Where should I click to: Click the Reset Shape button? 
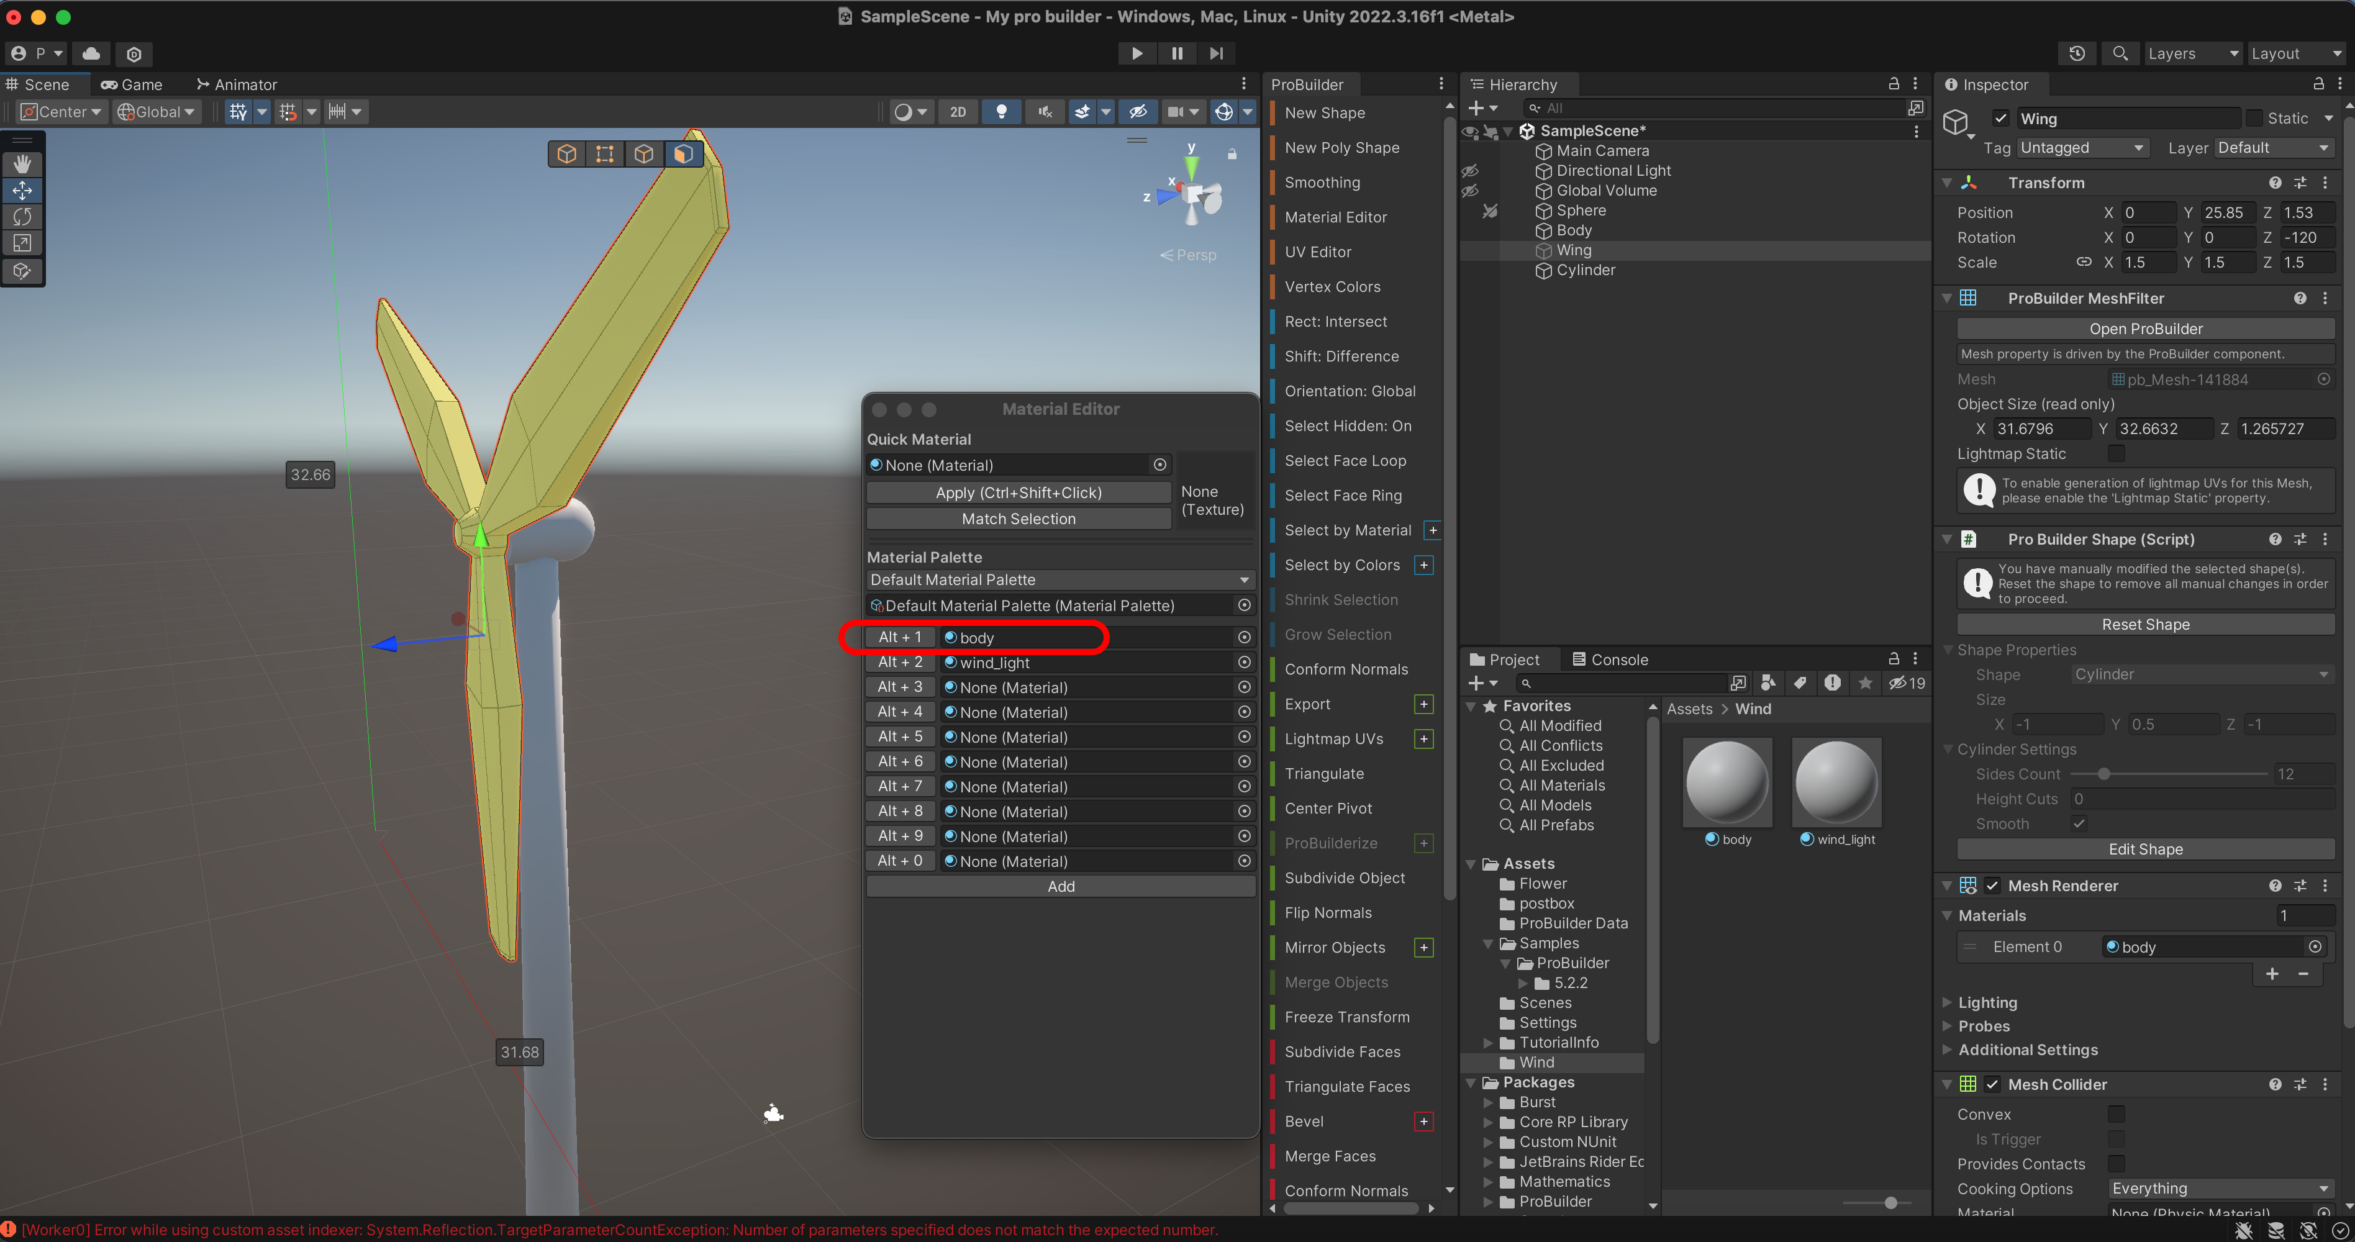2144,624
